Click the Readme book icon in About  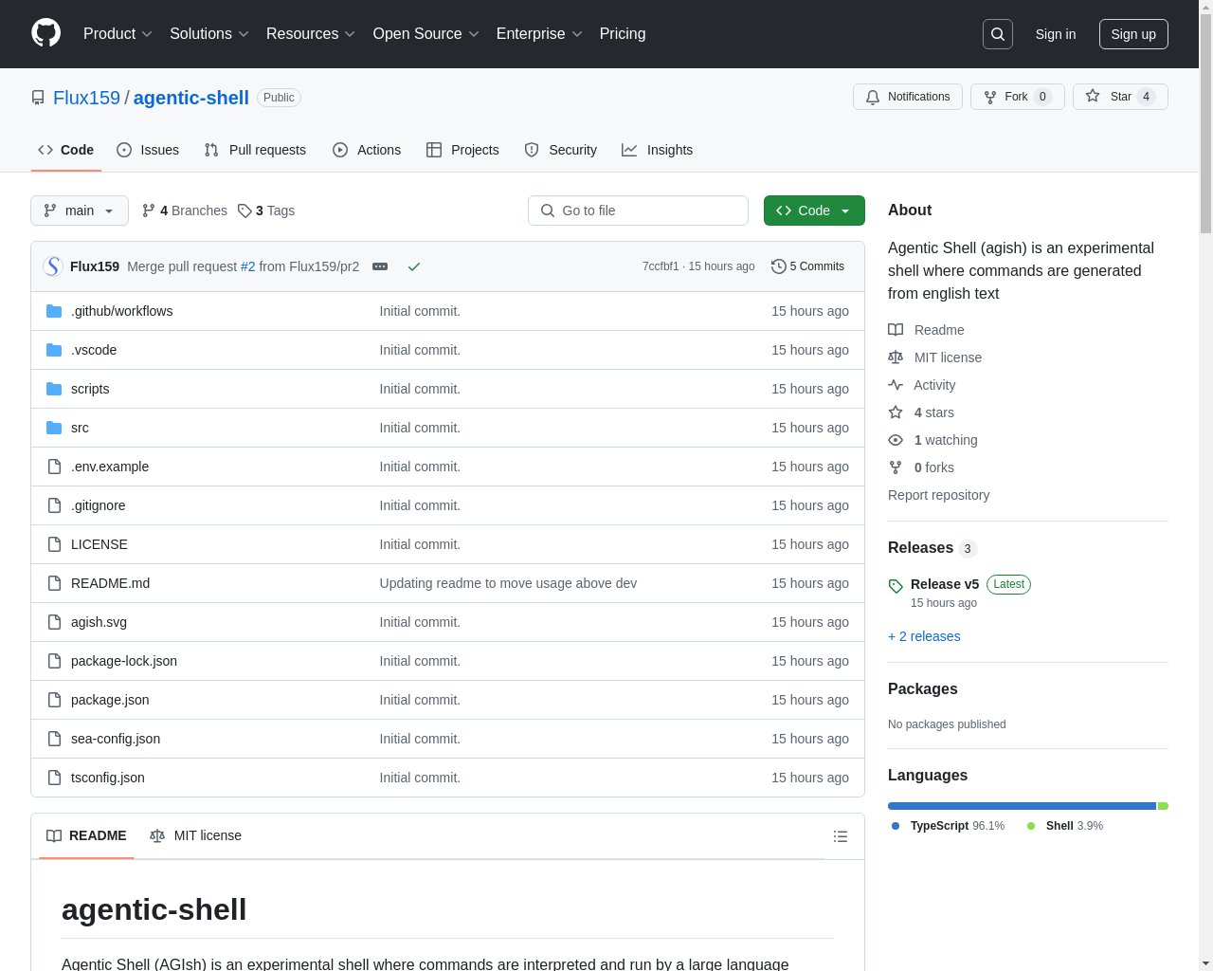point(896,330)
